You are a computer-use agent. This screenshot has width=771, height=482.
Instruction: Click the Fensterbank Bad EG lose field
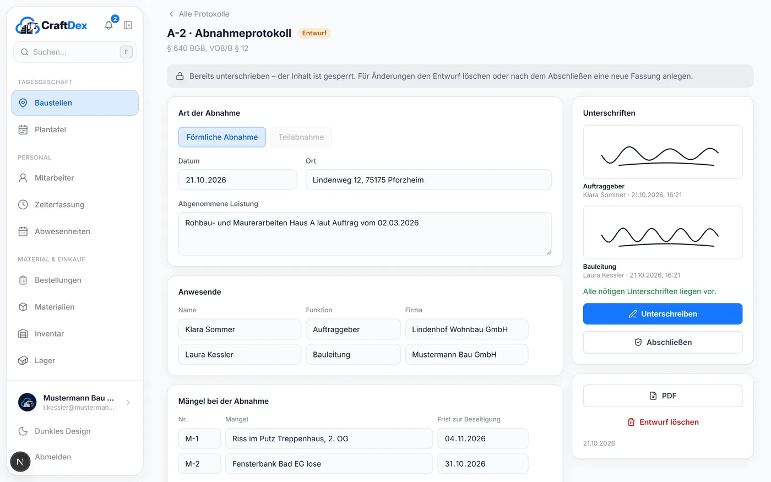tap(329, 464)
